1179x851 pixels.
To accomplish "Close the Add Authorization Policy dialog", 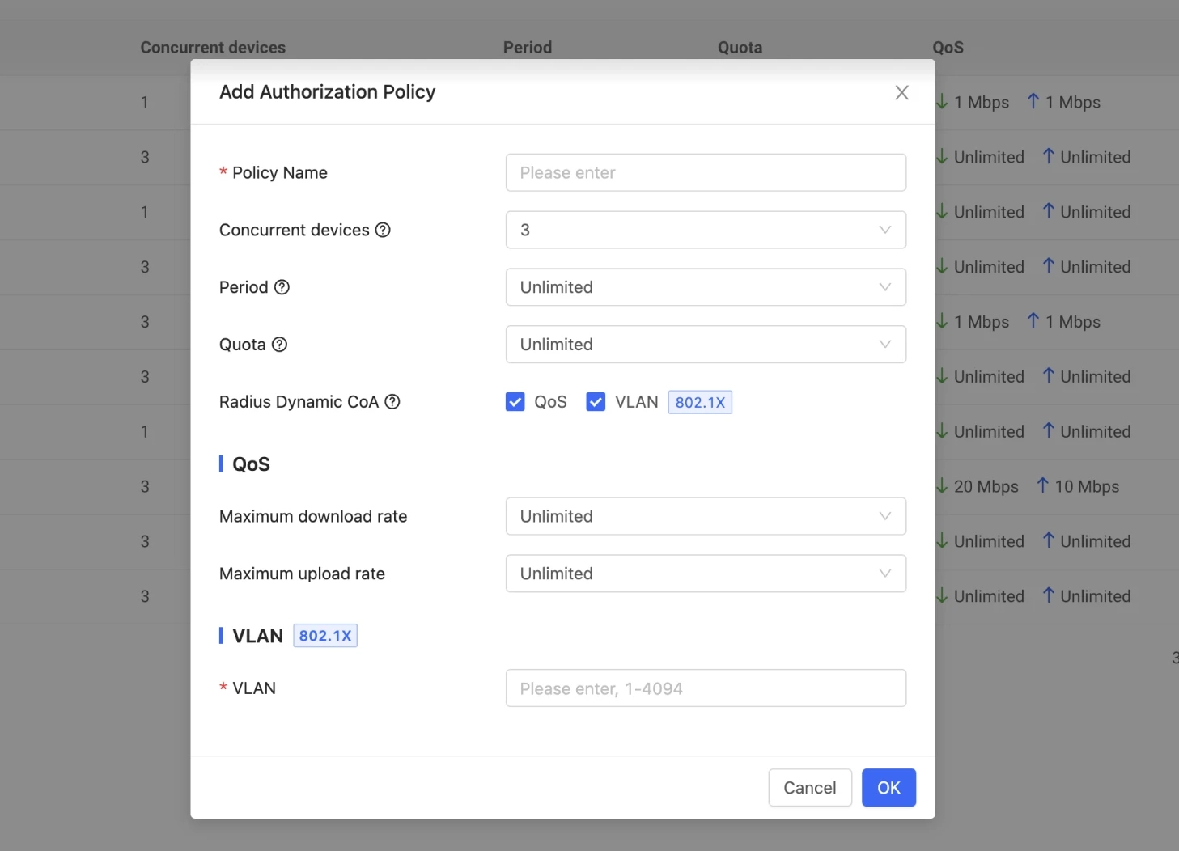I will (901, 93).
